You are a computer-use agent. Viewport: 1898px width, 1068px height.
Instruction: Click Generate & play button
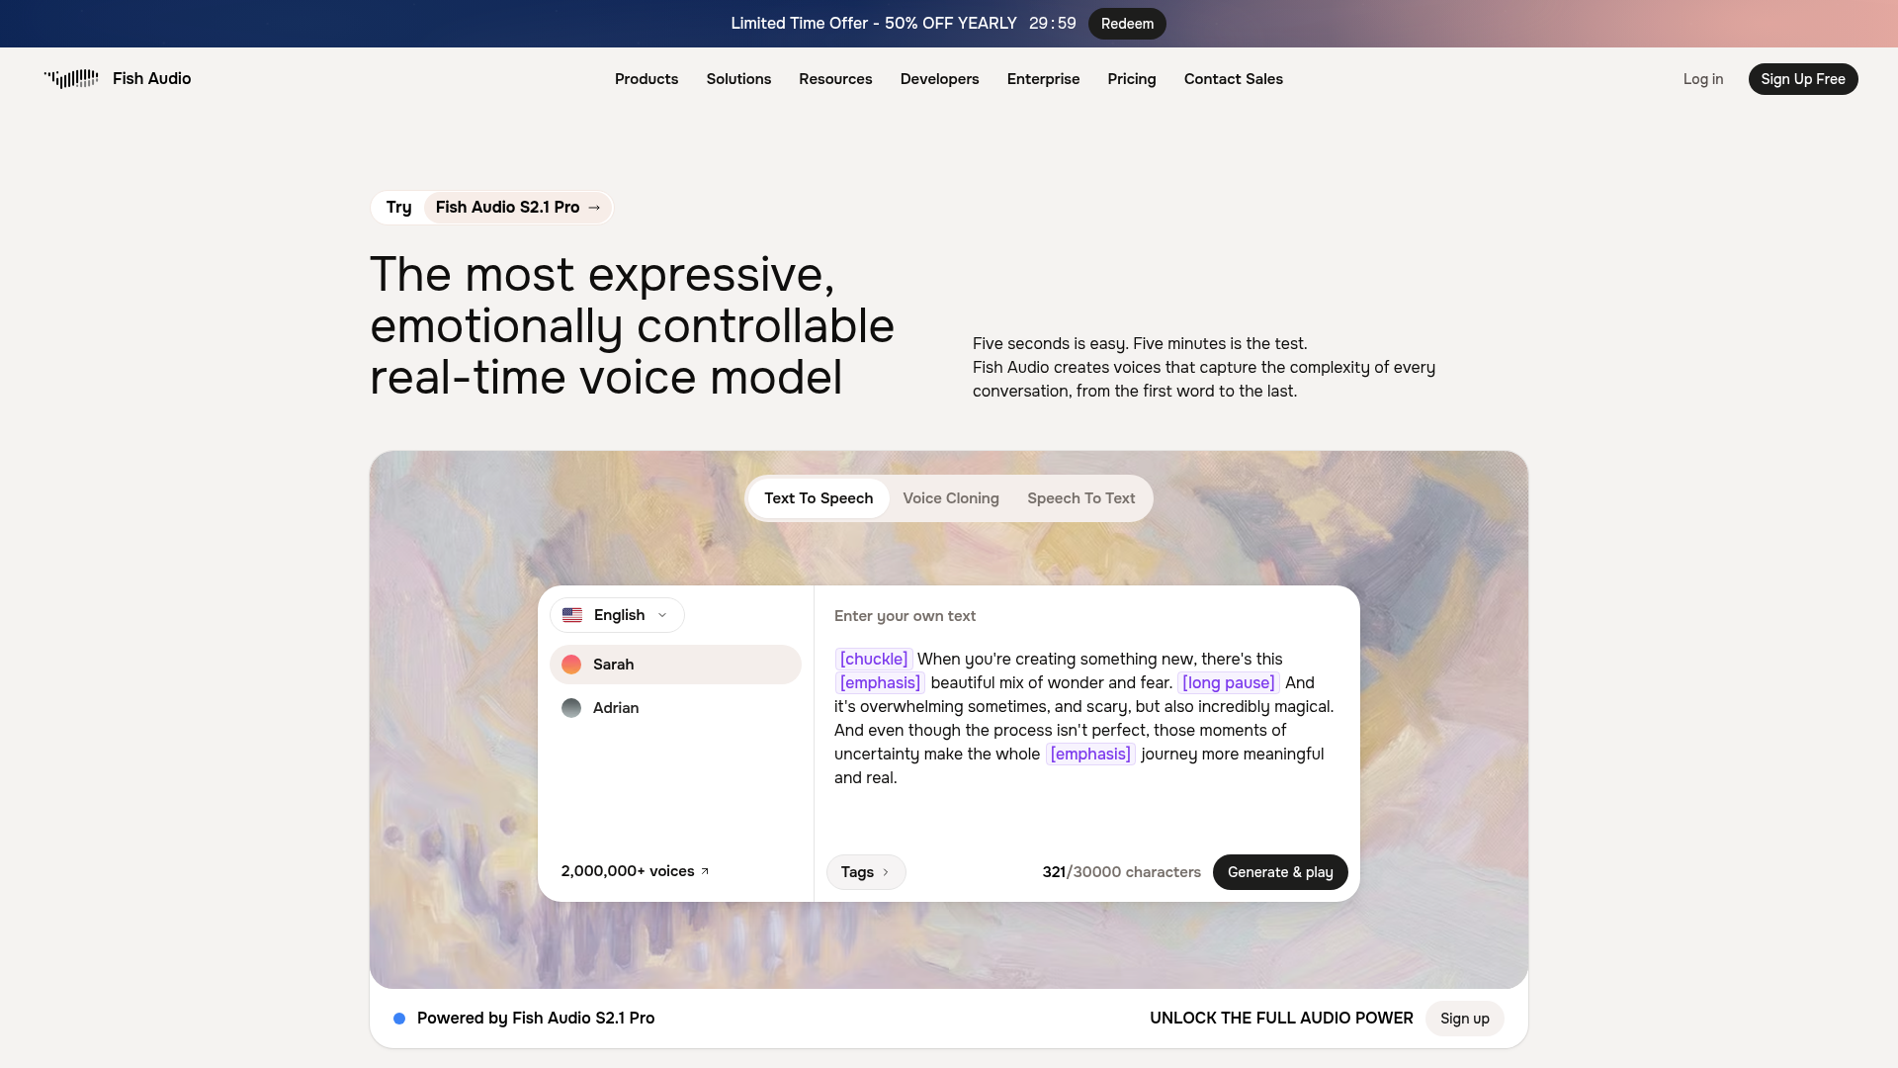(1280, 872)
